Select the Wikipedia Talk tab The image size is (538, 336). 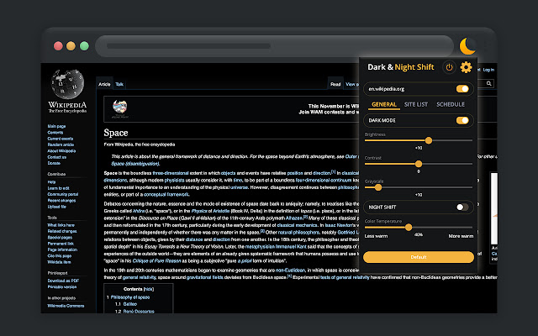tap(119, 84)
